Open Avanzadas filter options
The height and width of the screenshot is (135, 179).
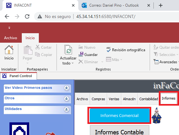(166, 62)
